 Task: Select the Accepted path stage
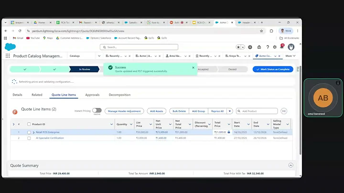(203, 69)
